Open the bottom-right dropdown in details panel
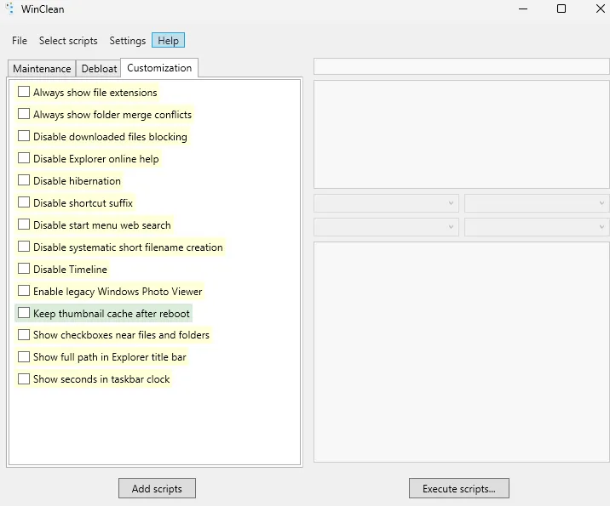The image size is (610, 506). 537,227
